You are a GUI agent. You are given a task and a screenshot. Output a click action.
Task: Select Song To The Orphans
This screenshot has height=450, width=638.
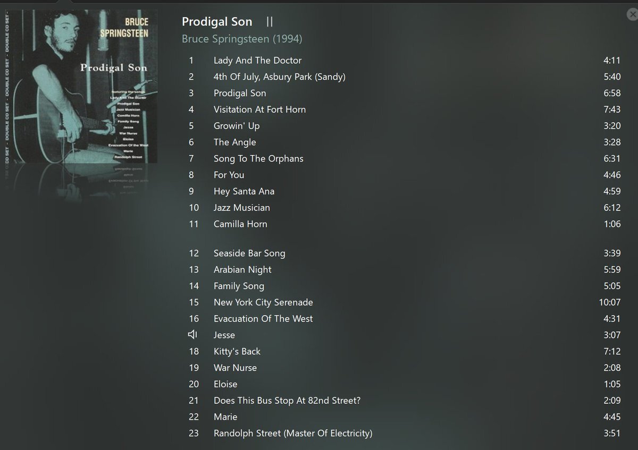click(x=405, y=159)
